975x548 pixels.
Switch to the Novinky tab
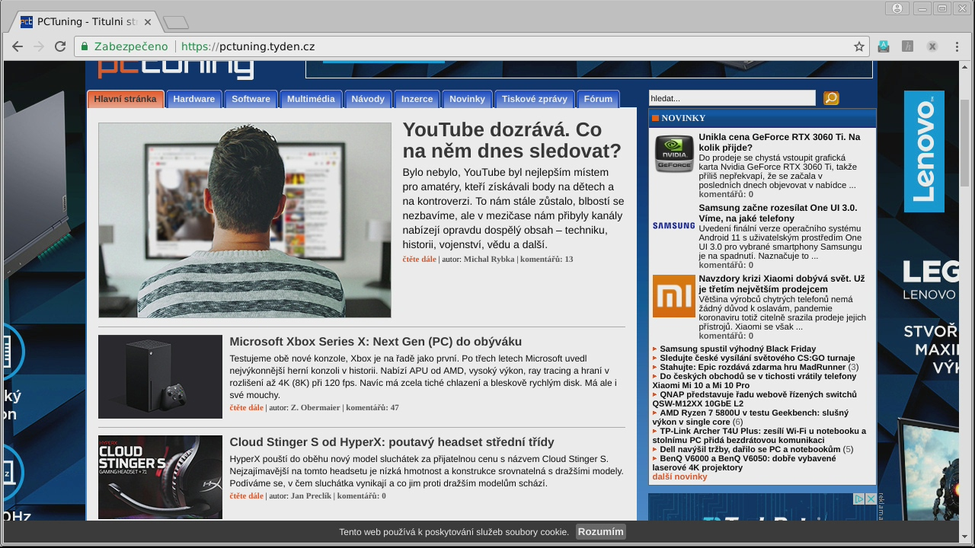(x=467, y=99)
